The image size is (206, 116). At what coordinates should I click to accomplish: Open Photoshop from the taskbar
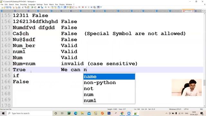[x=109, y=113]
